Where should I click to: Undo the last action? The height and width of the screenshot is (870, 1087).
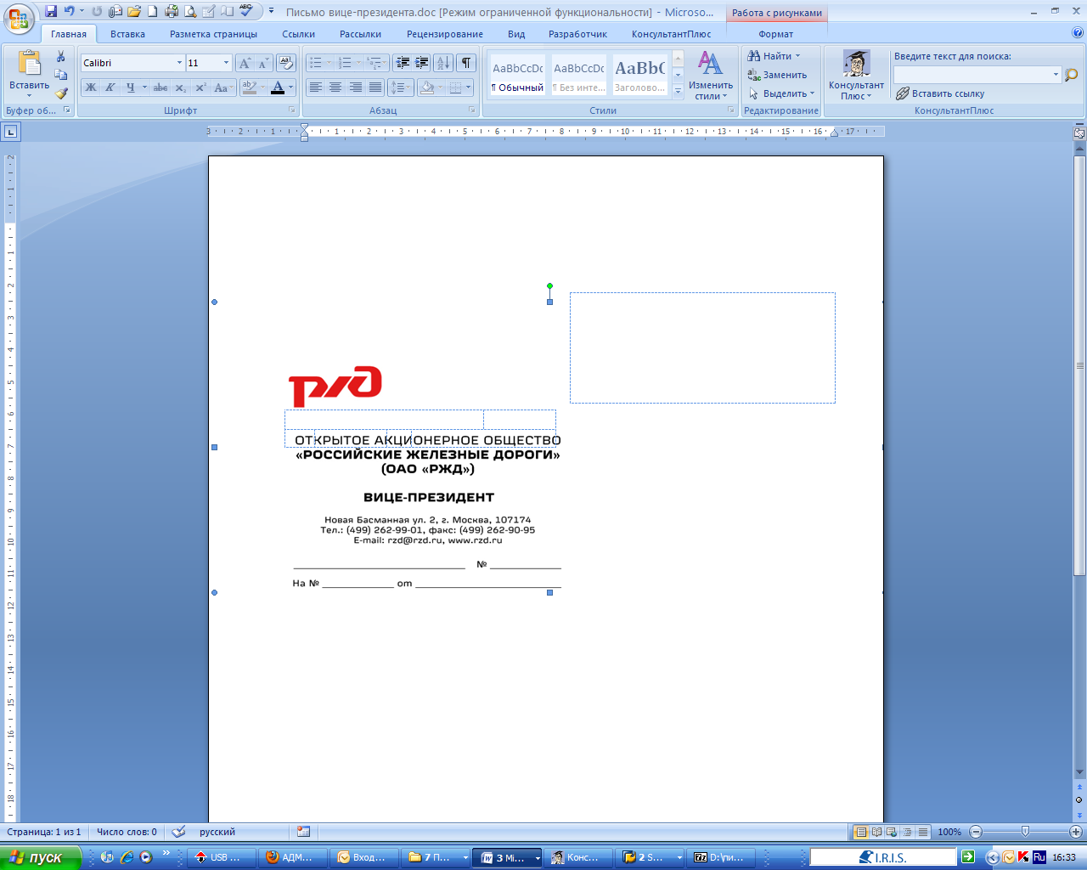click(x=70, y=12)
